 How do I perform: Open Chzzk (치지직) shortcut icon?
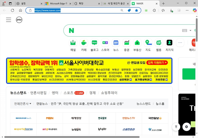[x=169, y=43]
